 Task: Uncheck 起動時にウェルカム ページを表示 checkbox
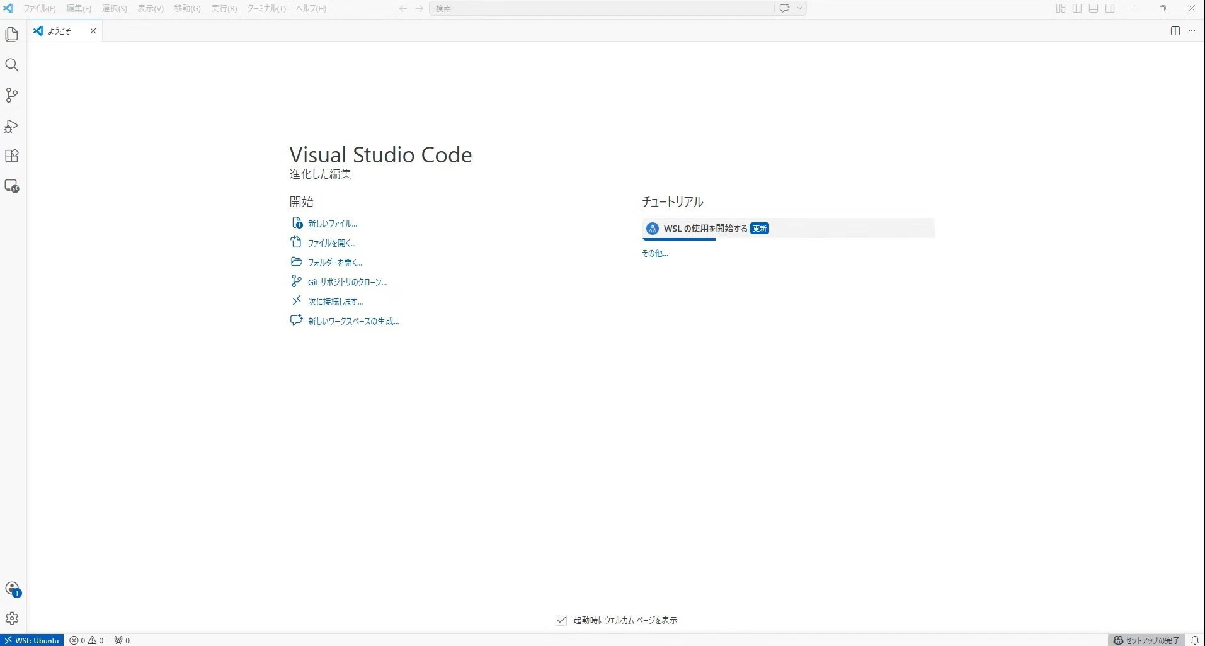[561, 620]
